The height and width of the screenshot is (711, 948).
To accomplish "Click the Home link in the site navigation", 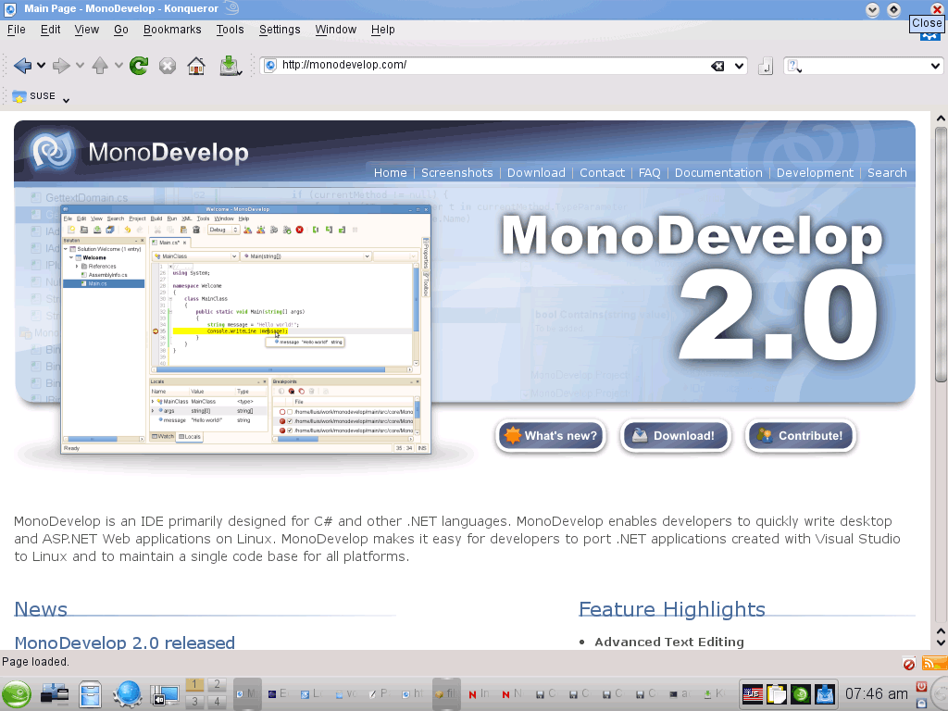I will 390,173.
